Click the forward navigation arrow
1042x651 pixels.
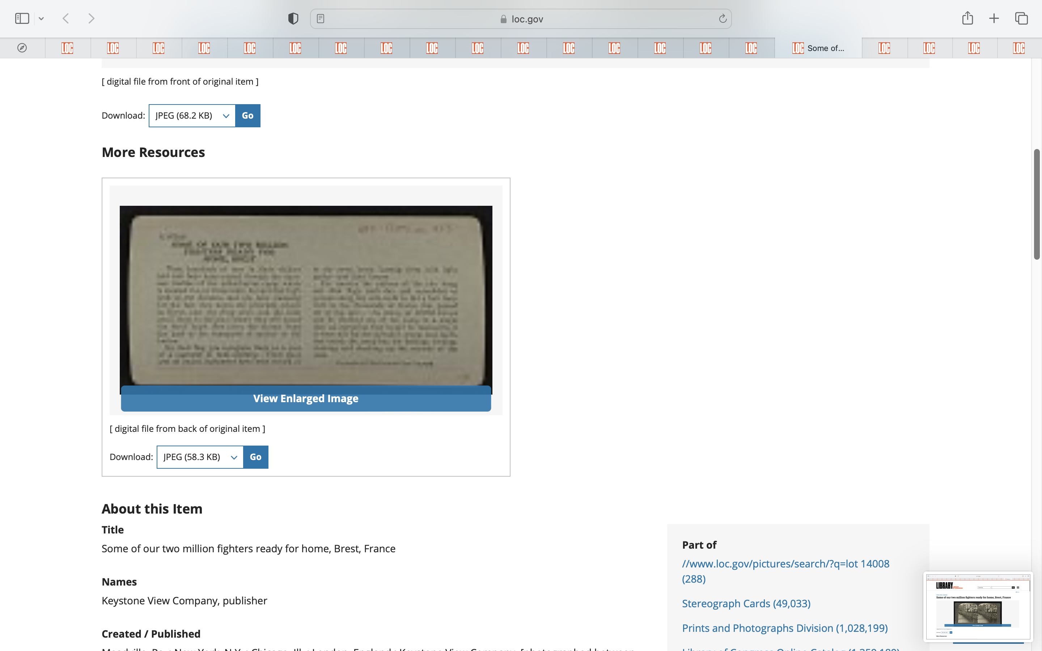[91, 18]
